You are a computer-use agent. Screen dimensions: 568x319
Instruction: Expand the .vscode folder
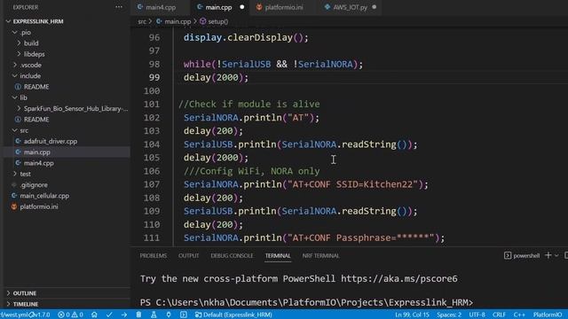point(15,65)
